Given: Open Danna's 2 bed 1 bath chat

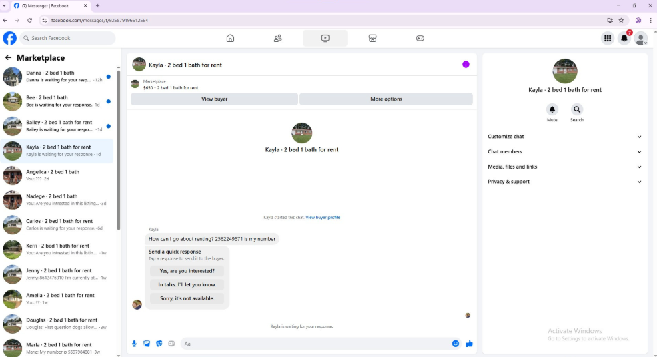Looking at the screenshot, I should tap(57, 76).
